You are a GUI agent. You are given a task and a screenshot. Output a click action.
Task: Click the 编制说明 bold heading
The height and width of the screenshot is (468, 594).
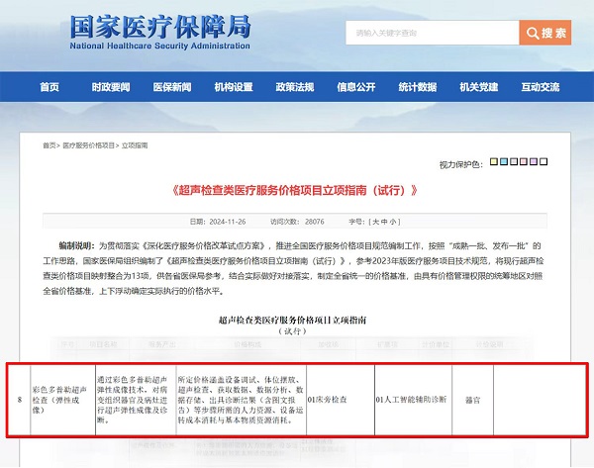76,245
